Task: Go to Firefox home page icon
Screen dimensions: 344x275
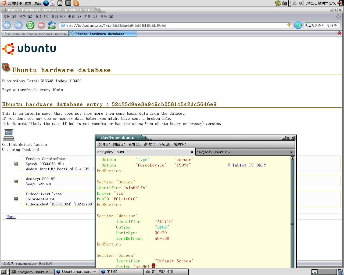Action: 52,25
